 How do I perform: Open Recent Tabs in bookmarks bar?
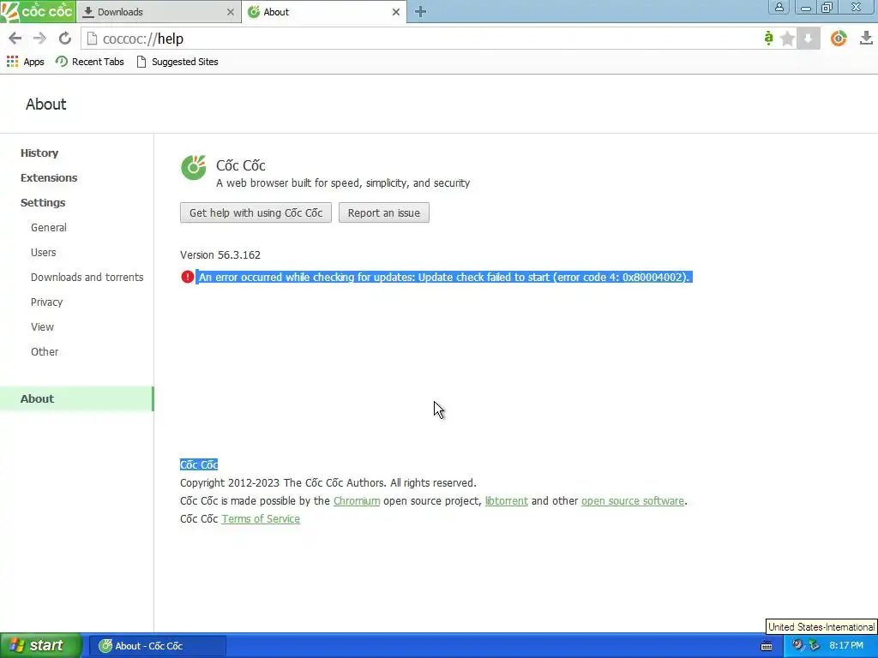[89, 62]
